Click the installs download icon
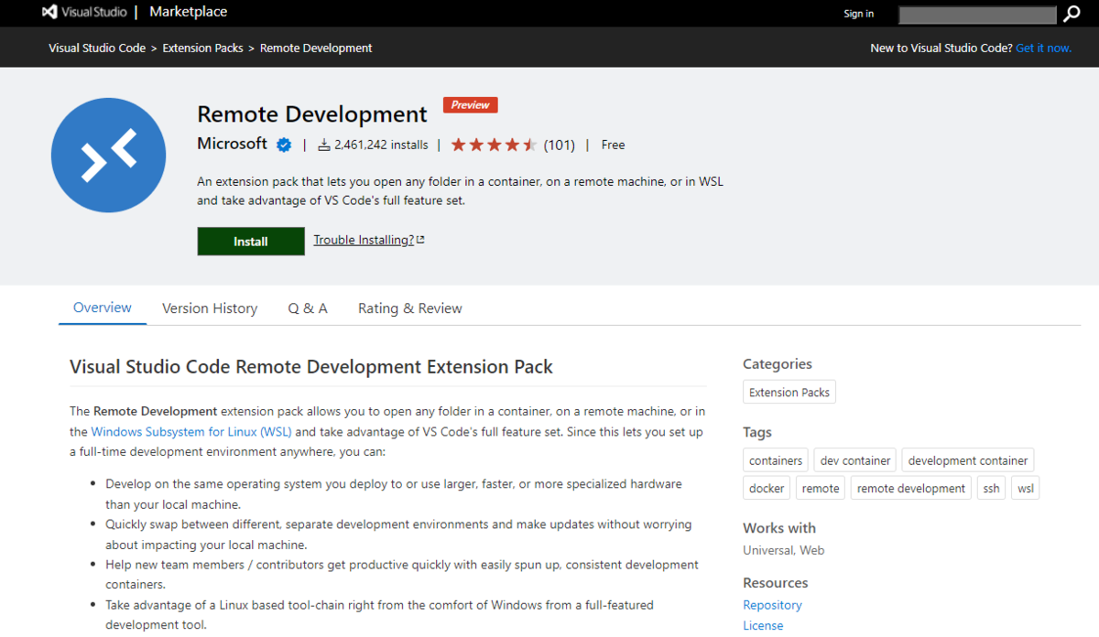Image resolution: width=1099 pixels, height=637 pixels. point(323,145)
